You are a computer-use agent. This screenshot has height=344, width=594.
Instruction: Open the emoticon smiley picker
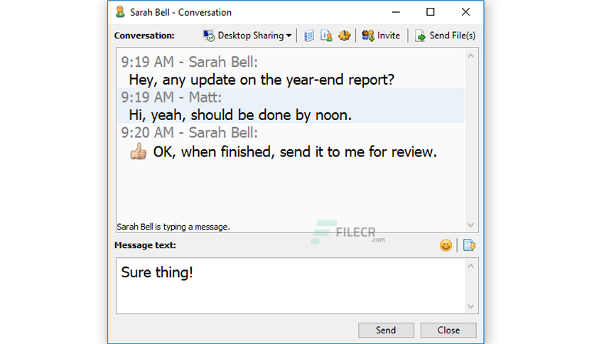point(445,245)
